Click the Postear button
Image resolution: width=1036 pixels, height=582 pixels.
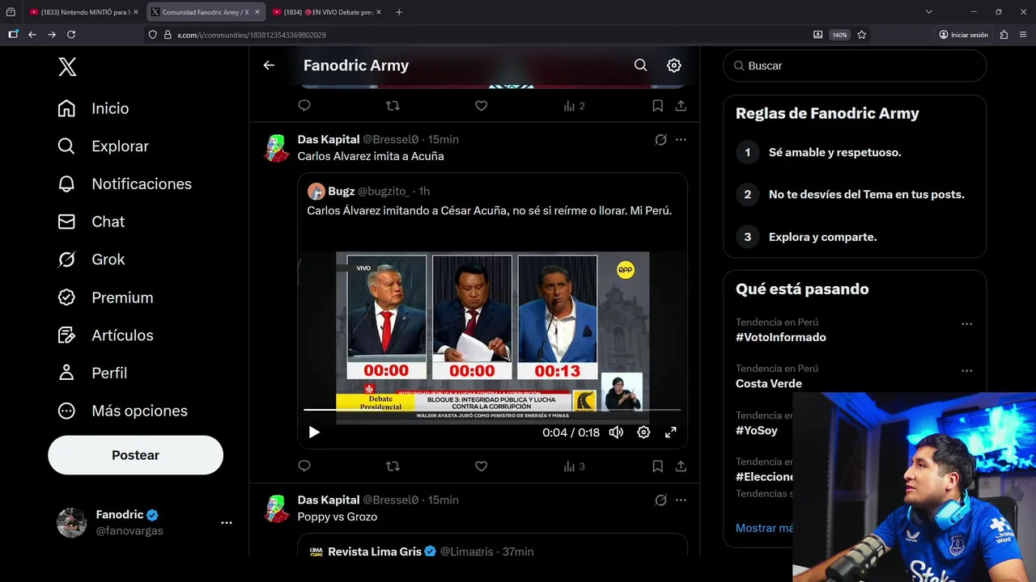(x=135, y=455)
